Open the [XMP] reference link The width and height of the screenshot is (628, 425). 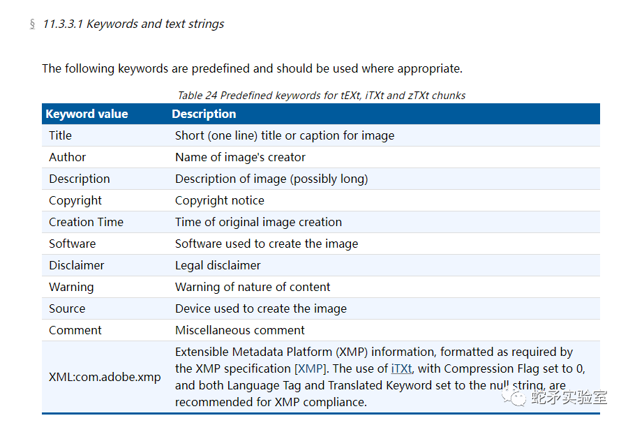tap(311, 368)
